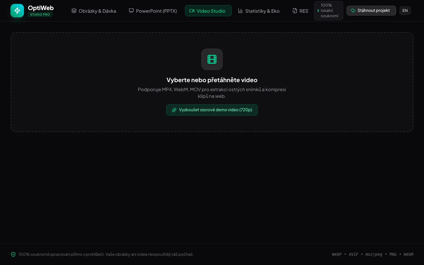Click the WebP label in footer
The height and width of the screenshot is (265, 424).
[x=337, y=254]
